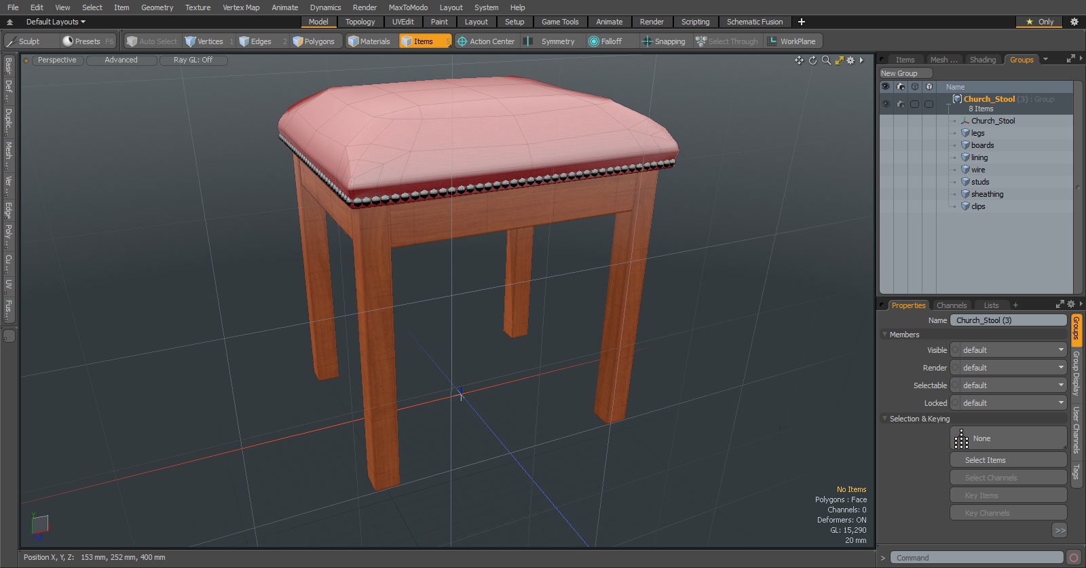Open the tab list arrow next to Groups
Screen dimensions: 1086x568
click(x=1045, y=60)
